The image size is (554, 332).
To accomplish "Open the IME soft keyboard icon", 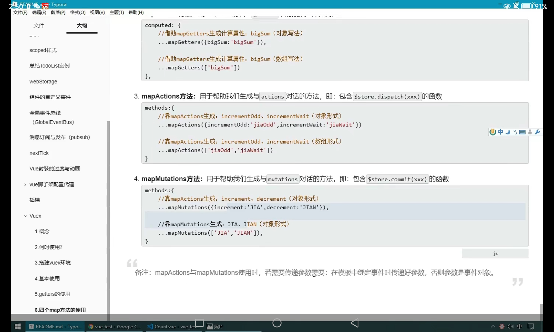I will (522, 132).
